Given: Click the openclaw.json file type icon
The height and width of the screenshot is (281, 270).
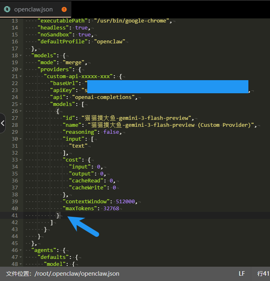Looking at the screenshot, I should (x=7, y=9).
